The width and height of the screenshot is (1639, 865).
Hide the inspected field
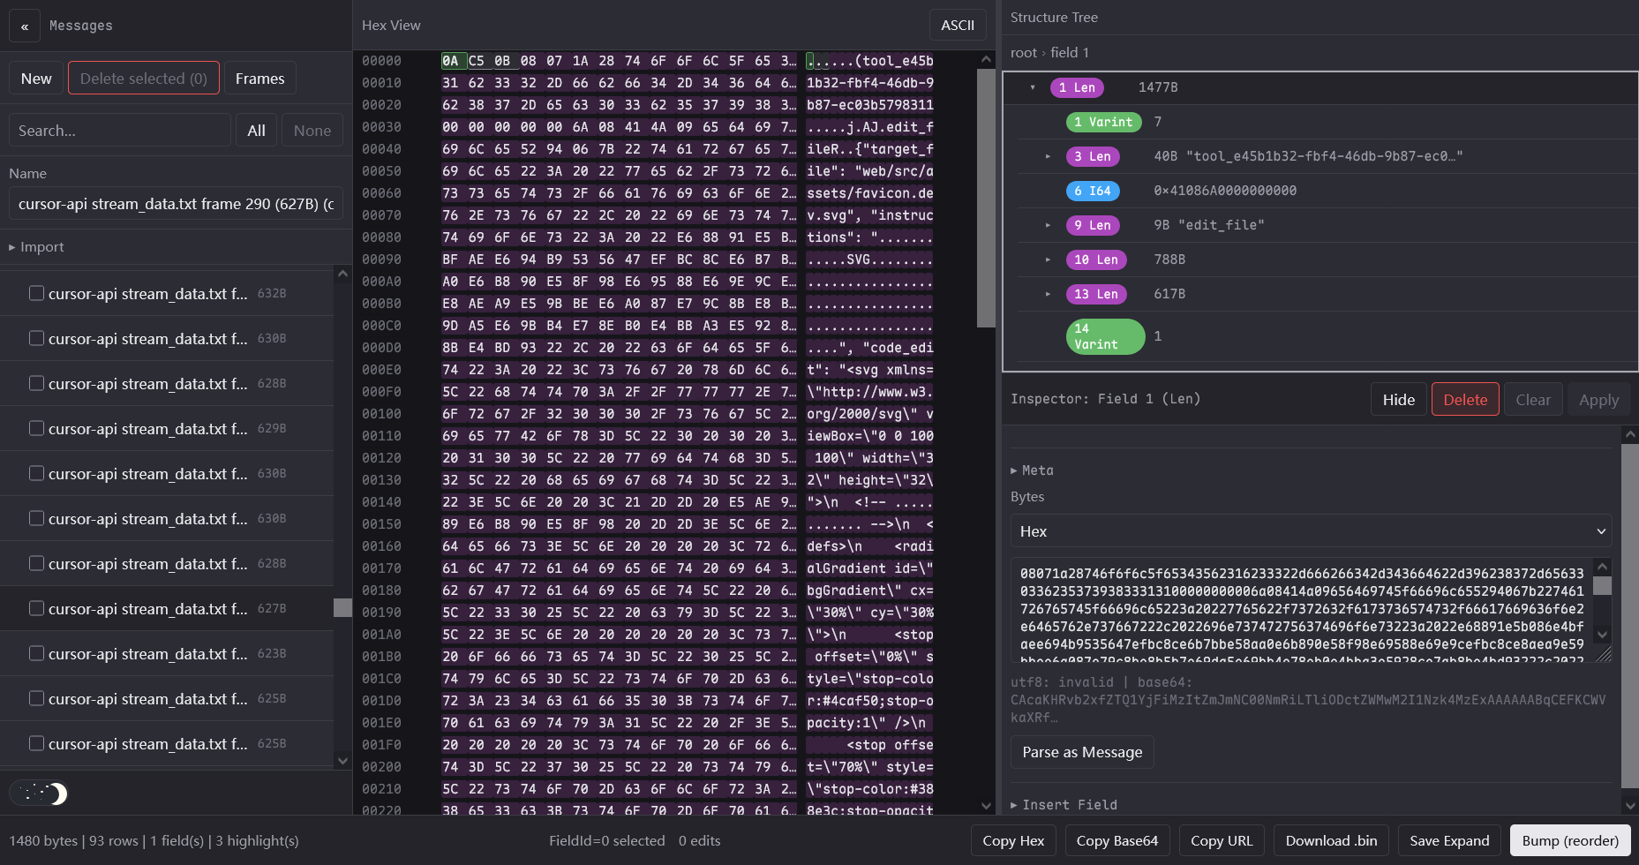[x=1399, y=400]
